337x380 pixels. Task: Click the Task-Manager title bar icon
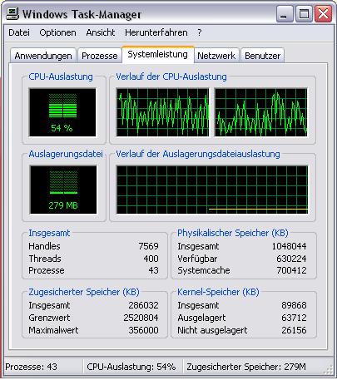tap(12, 13)
